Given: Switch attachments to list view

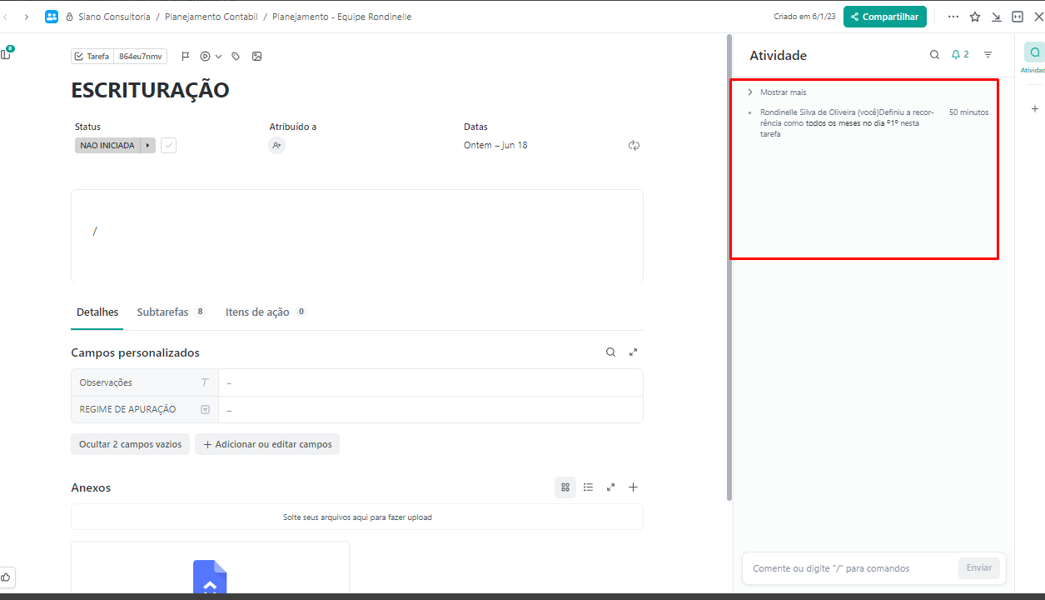Looking at the screenshot, I should 588,487.
